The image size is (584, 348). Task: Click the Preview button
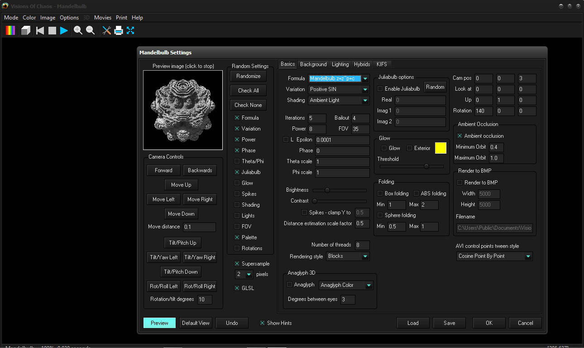point(159,323)
